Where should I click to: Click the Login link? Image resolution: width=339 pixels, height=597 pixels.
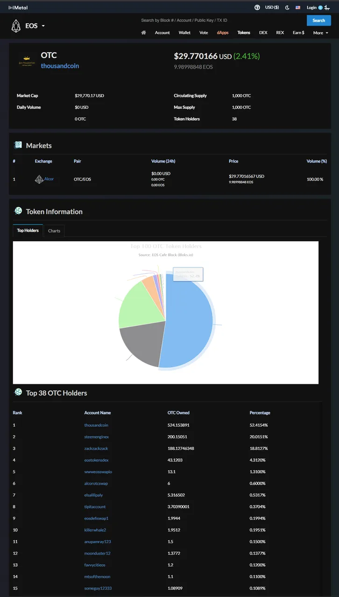(311, 7)
